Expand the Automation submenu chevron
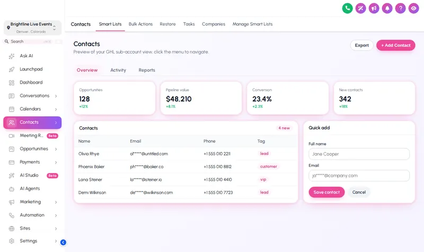424x252 pixels. [x=56, y=215]
